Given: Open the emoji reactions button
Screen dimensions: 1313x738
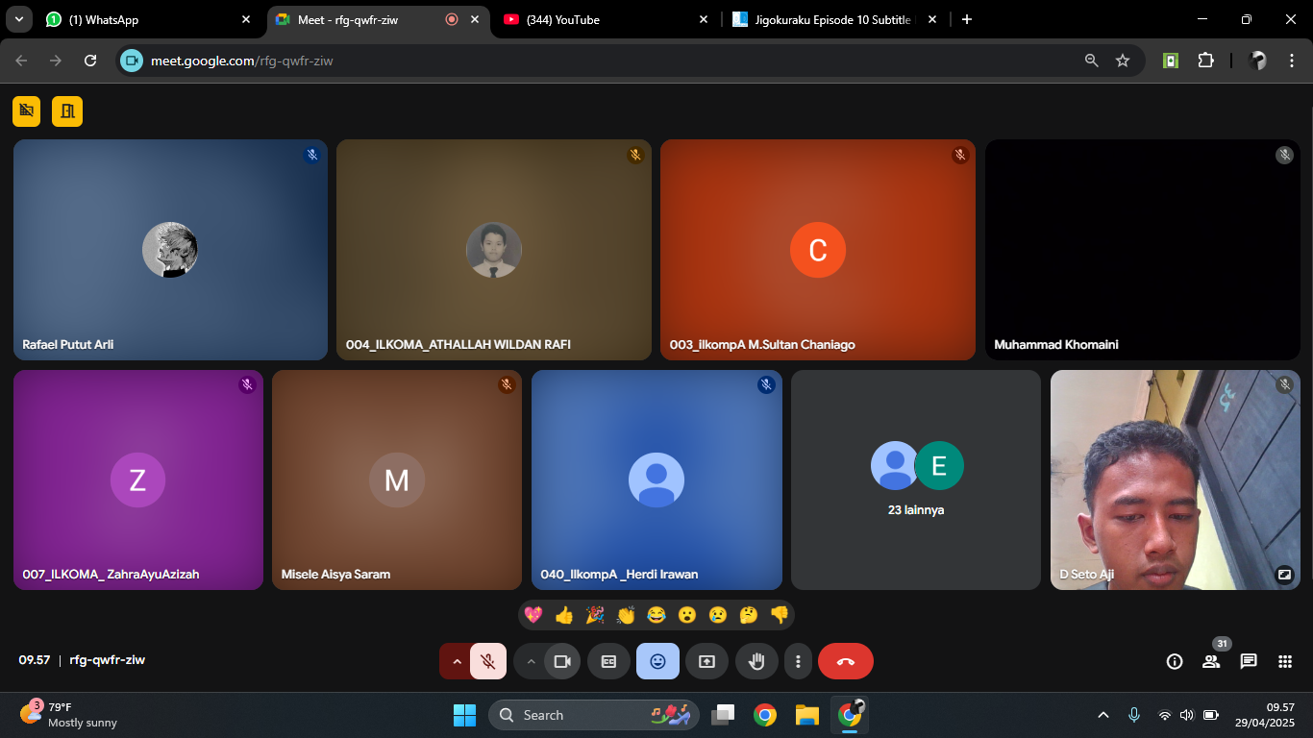Looking at the screenshot, I should click(657, 661).
